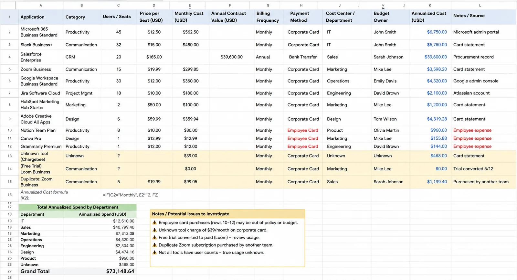Viewport: 517px width, 280px height.
Task: Click Notes / Potential Issues to Investigate heading
Action: (x=191, y=214)
